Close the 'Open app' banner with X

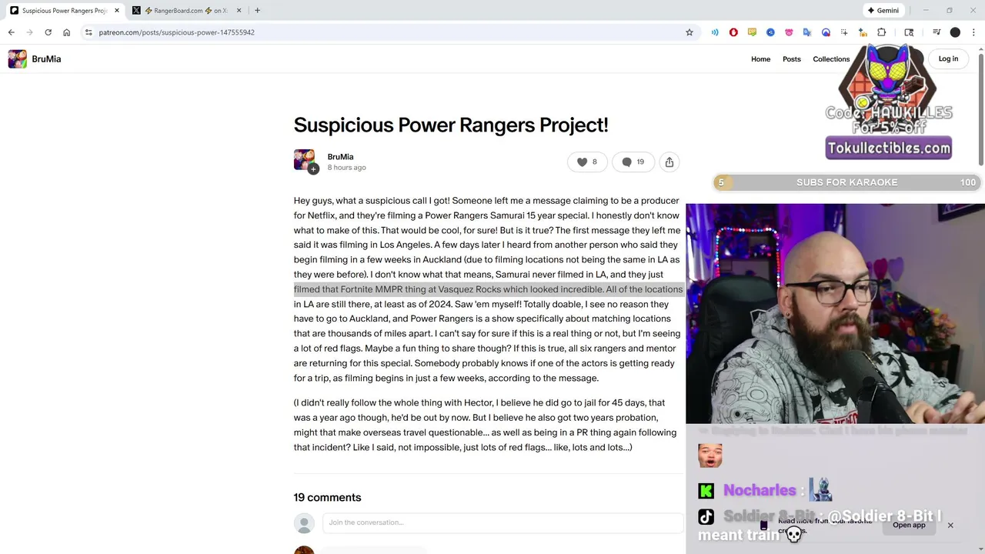pyautogui.click(x=950, y=526)
